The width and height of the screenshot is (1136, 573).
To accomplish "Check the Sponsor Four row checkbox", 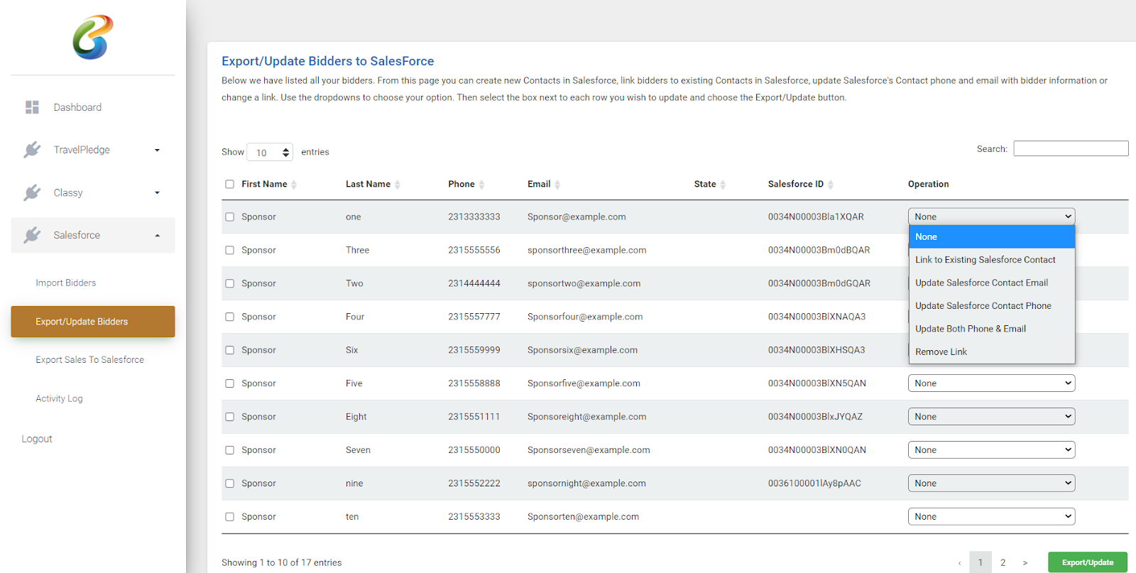I will [x=229, y=317].
